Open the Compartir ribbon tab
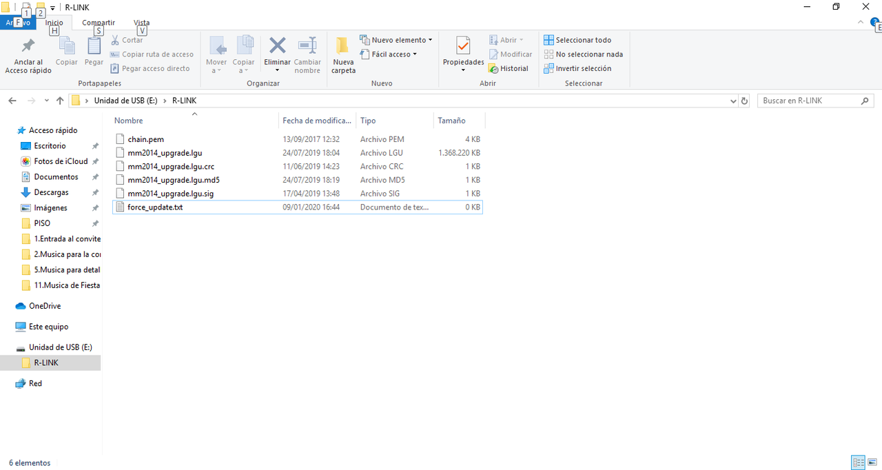Screen dimensions: 882x470 point(99,23)
